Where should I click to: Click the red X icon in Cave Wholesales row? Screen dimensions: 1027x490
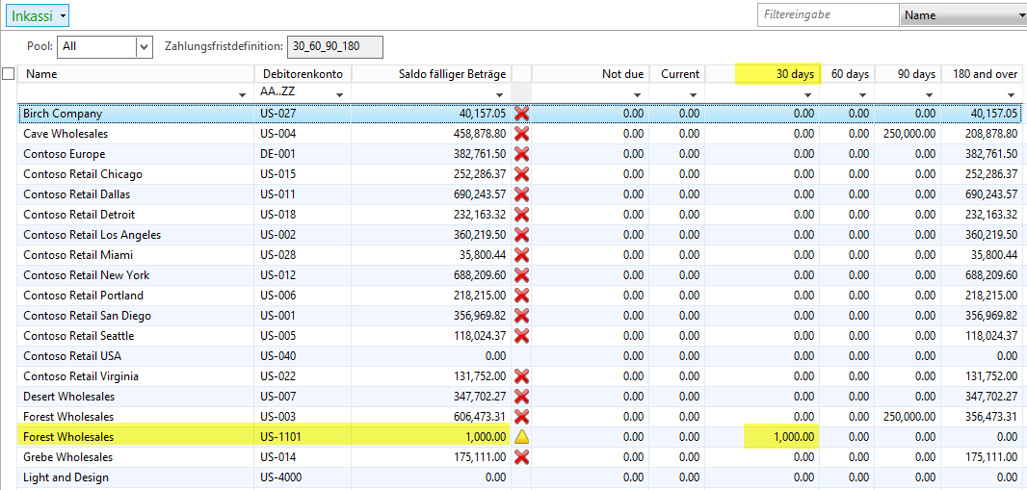521,134
